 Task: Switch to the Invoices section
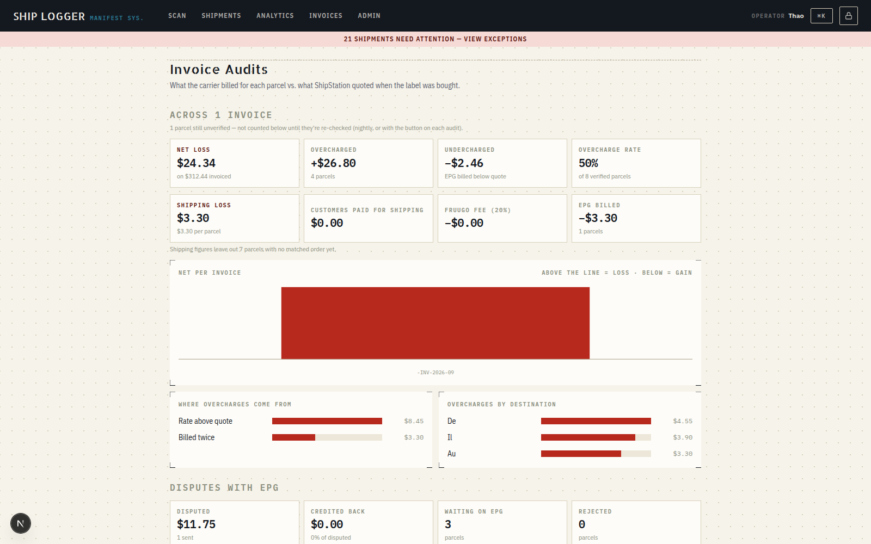(x=326, y=16)
